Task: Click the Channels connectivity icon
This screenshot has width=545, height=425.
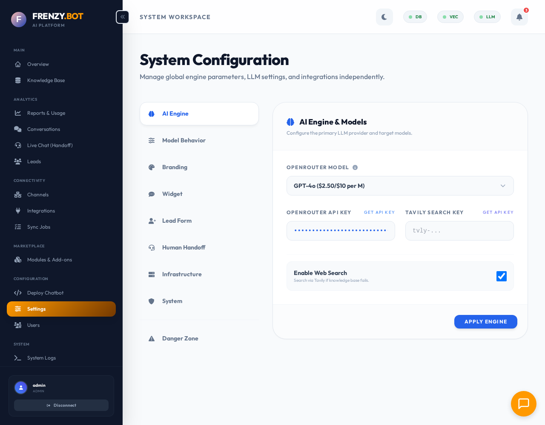Action: click(17, 195)
